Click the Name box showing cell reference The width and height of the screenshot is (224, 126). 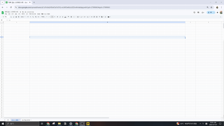coord(4,20)
